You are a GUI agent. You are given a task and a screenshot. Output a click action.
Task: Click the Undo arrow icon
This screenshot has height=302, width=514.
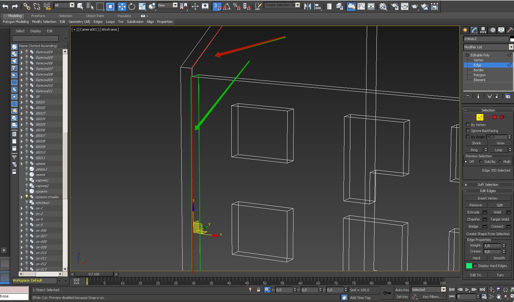pos(5,7)
